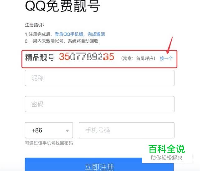Click the (寓意:首尾呼应) meaning text

click(x=138, y=58)
